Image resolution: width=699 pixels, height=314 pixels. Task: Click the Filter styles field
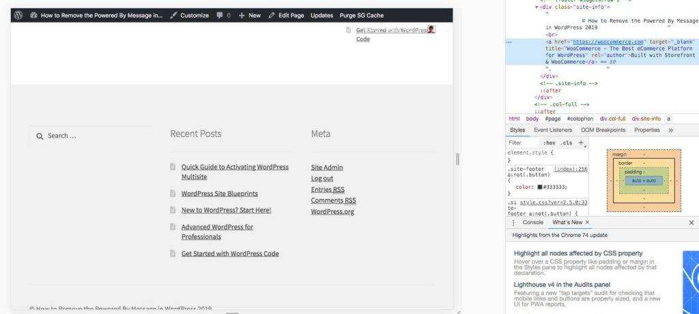(x=522, y=143)
